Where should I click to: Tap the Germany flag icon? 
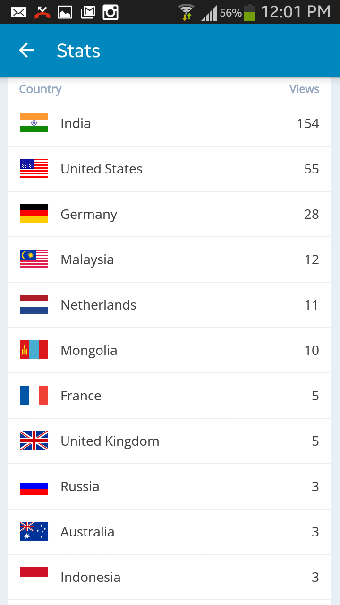point(34,214)
